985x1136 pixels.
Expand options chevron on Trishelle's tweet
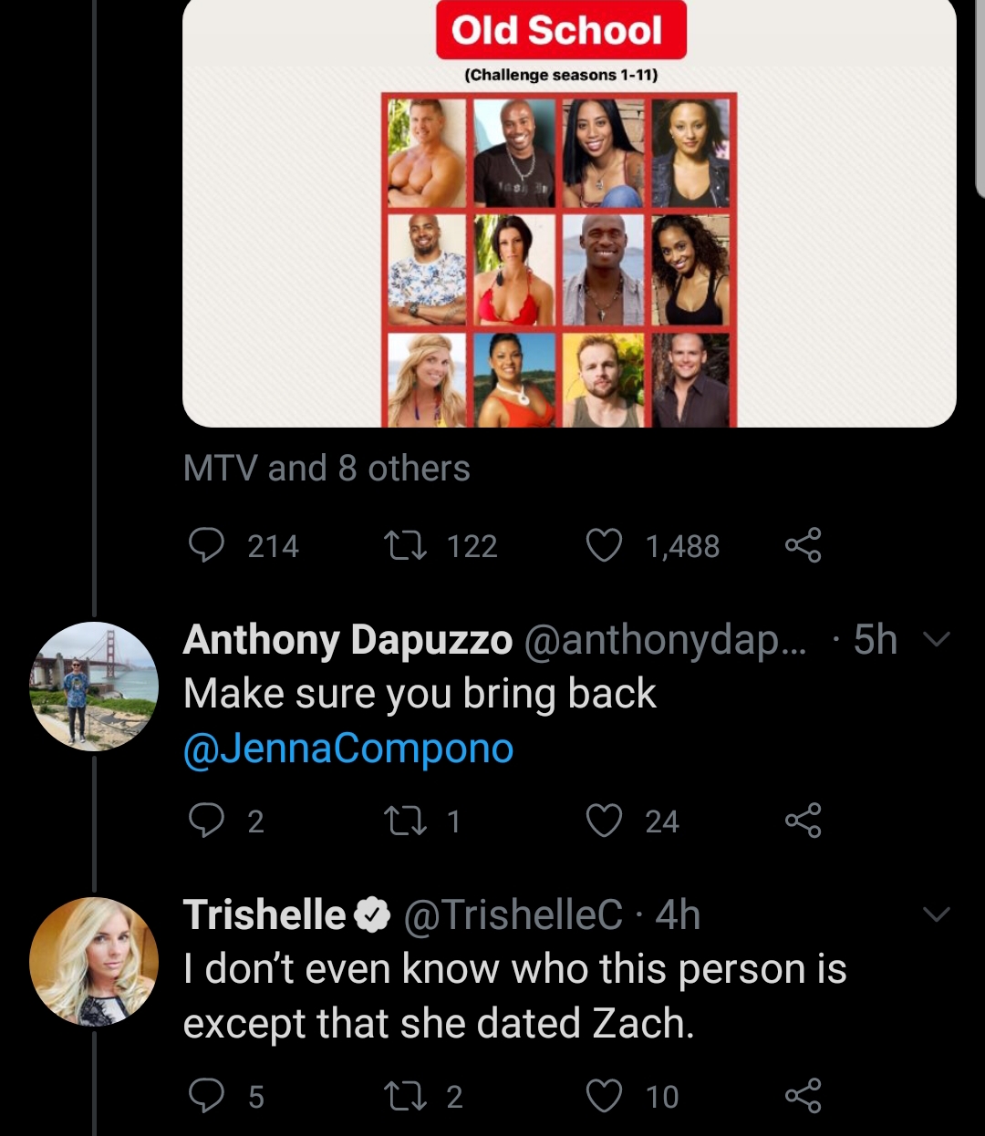[x=937, y=914]
